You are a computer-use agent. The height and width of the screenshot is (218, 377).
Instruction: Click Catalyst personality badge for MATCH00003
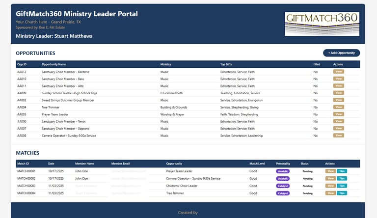(283, 186)
